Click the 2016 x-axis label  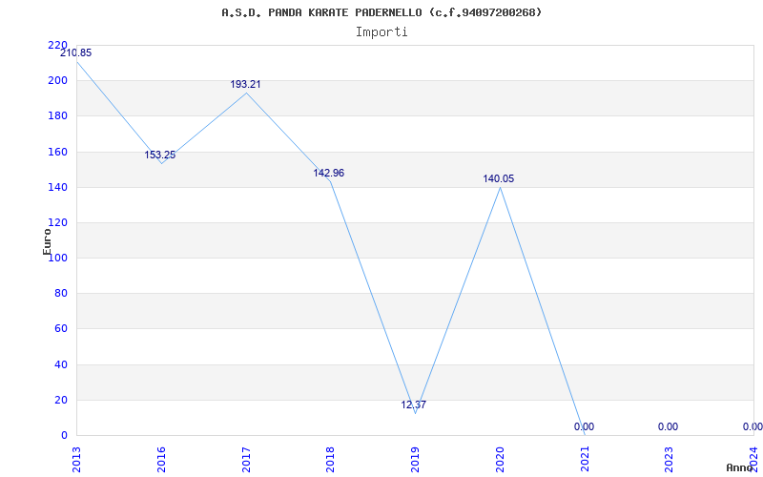click(161, 460)
